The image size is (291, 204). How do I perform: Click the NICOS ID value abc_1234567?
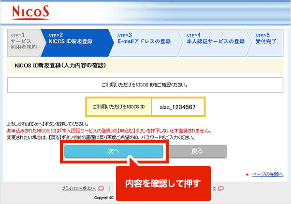(x=177, y=107)
